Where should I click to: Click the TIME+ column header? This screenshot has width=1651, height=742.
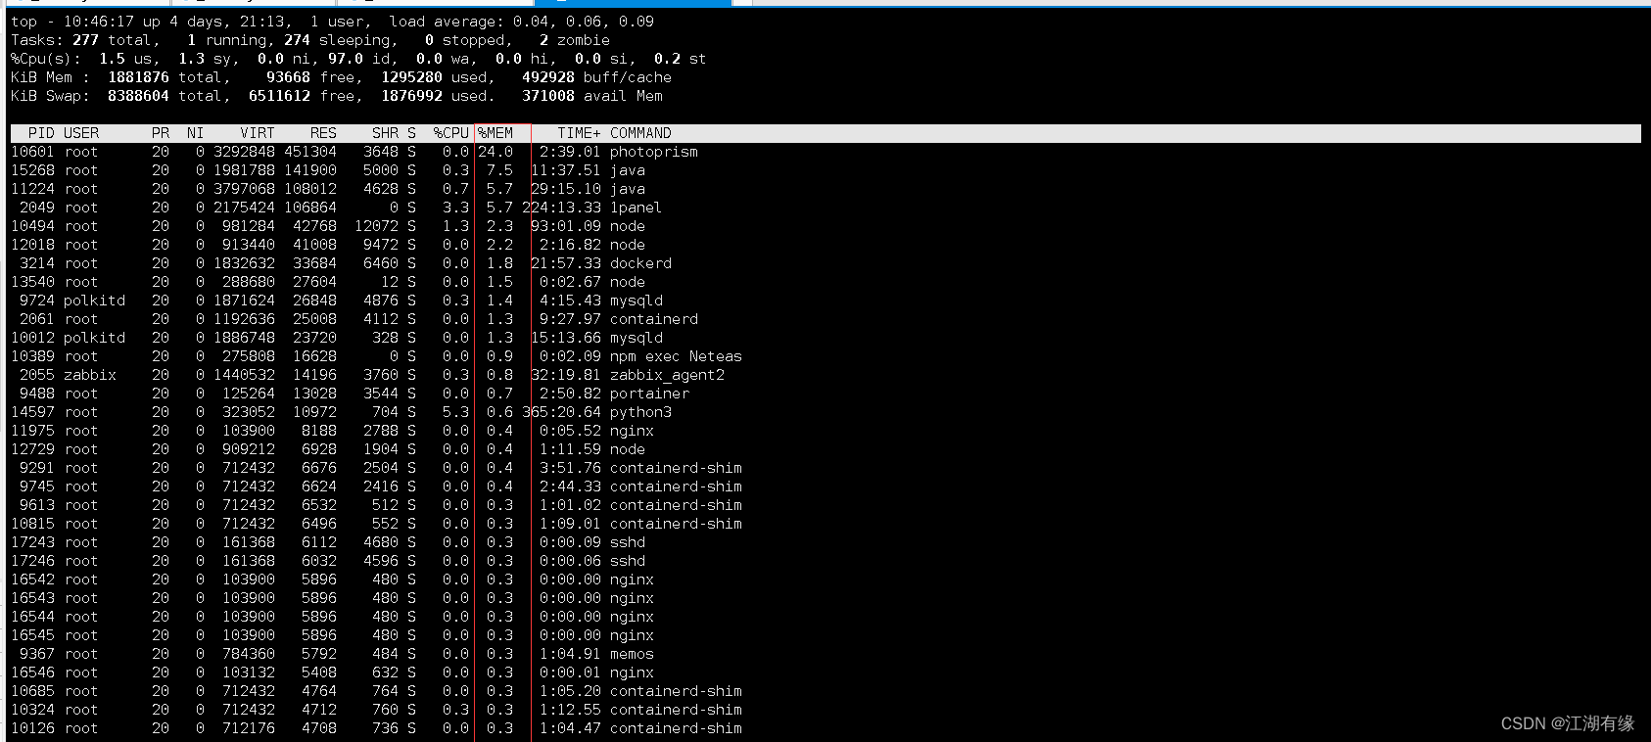(580, 133)
